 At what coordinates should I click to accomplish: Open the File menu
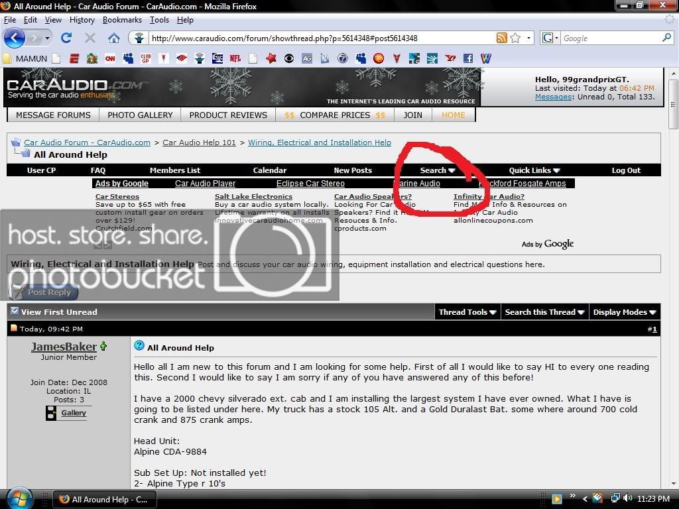(x=9, y=20)
